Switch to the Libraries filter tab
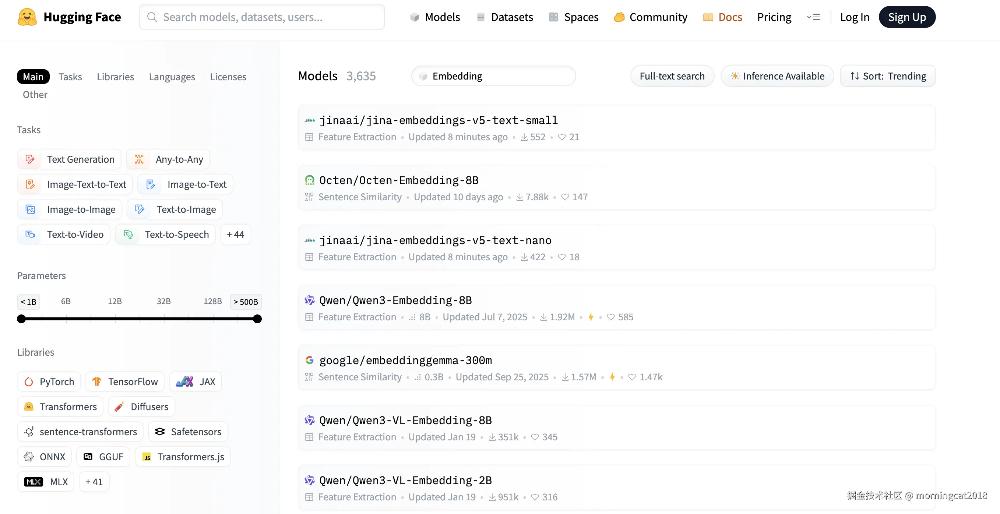The width and height of the screenshot is (1000, 514). pos(115,77)
